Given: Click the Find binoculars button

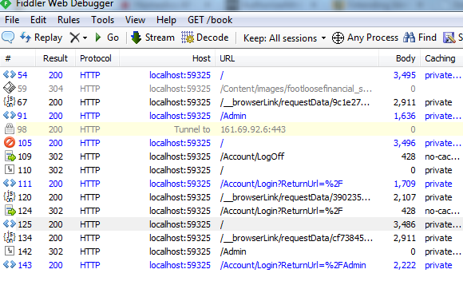Looking at the screenshot, I should coord(420,38).
